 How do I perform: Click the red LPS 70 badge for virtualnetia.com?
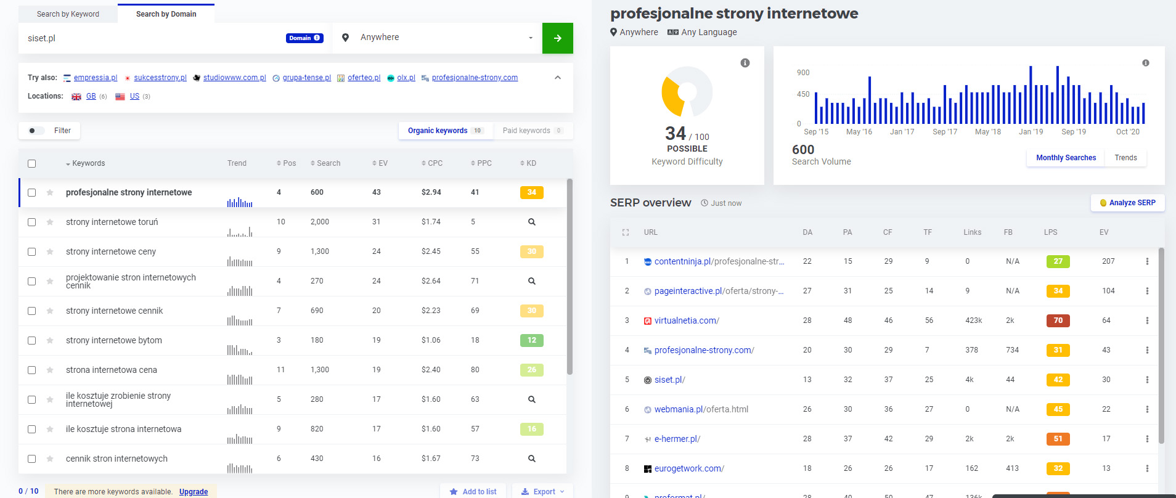pos(1058,320)
